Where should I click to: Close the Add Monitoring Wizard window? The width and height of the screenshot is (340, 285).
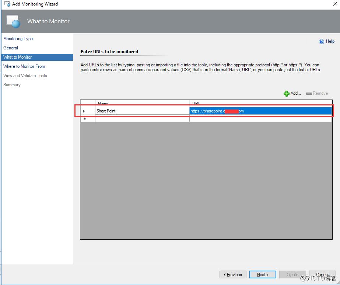coord(335,4)
